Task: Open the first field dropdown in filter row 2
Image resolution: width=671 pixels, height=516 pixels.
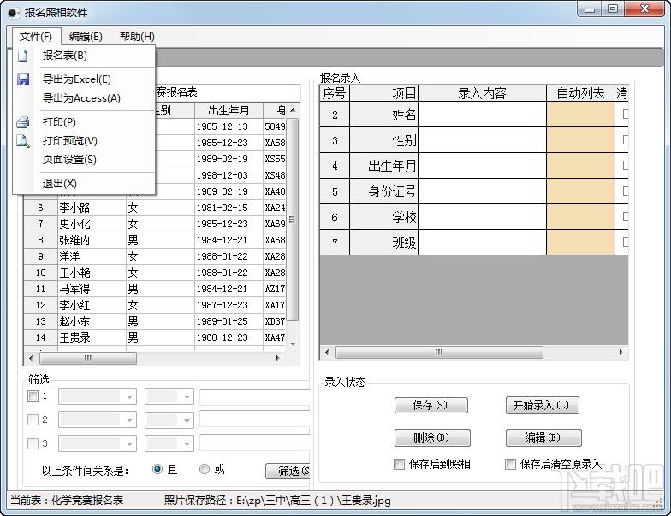Action: [98, 420]
